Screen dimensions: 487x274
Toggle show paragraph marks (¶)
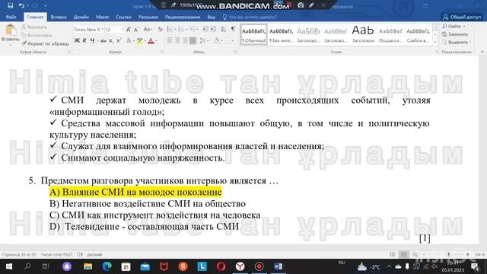tap(233, 29)
